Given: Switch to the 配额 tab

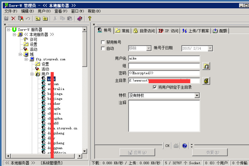Looking at the screenshot, I should pyautogui.click(x=220, y=31).
